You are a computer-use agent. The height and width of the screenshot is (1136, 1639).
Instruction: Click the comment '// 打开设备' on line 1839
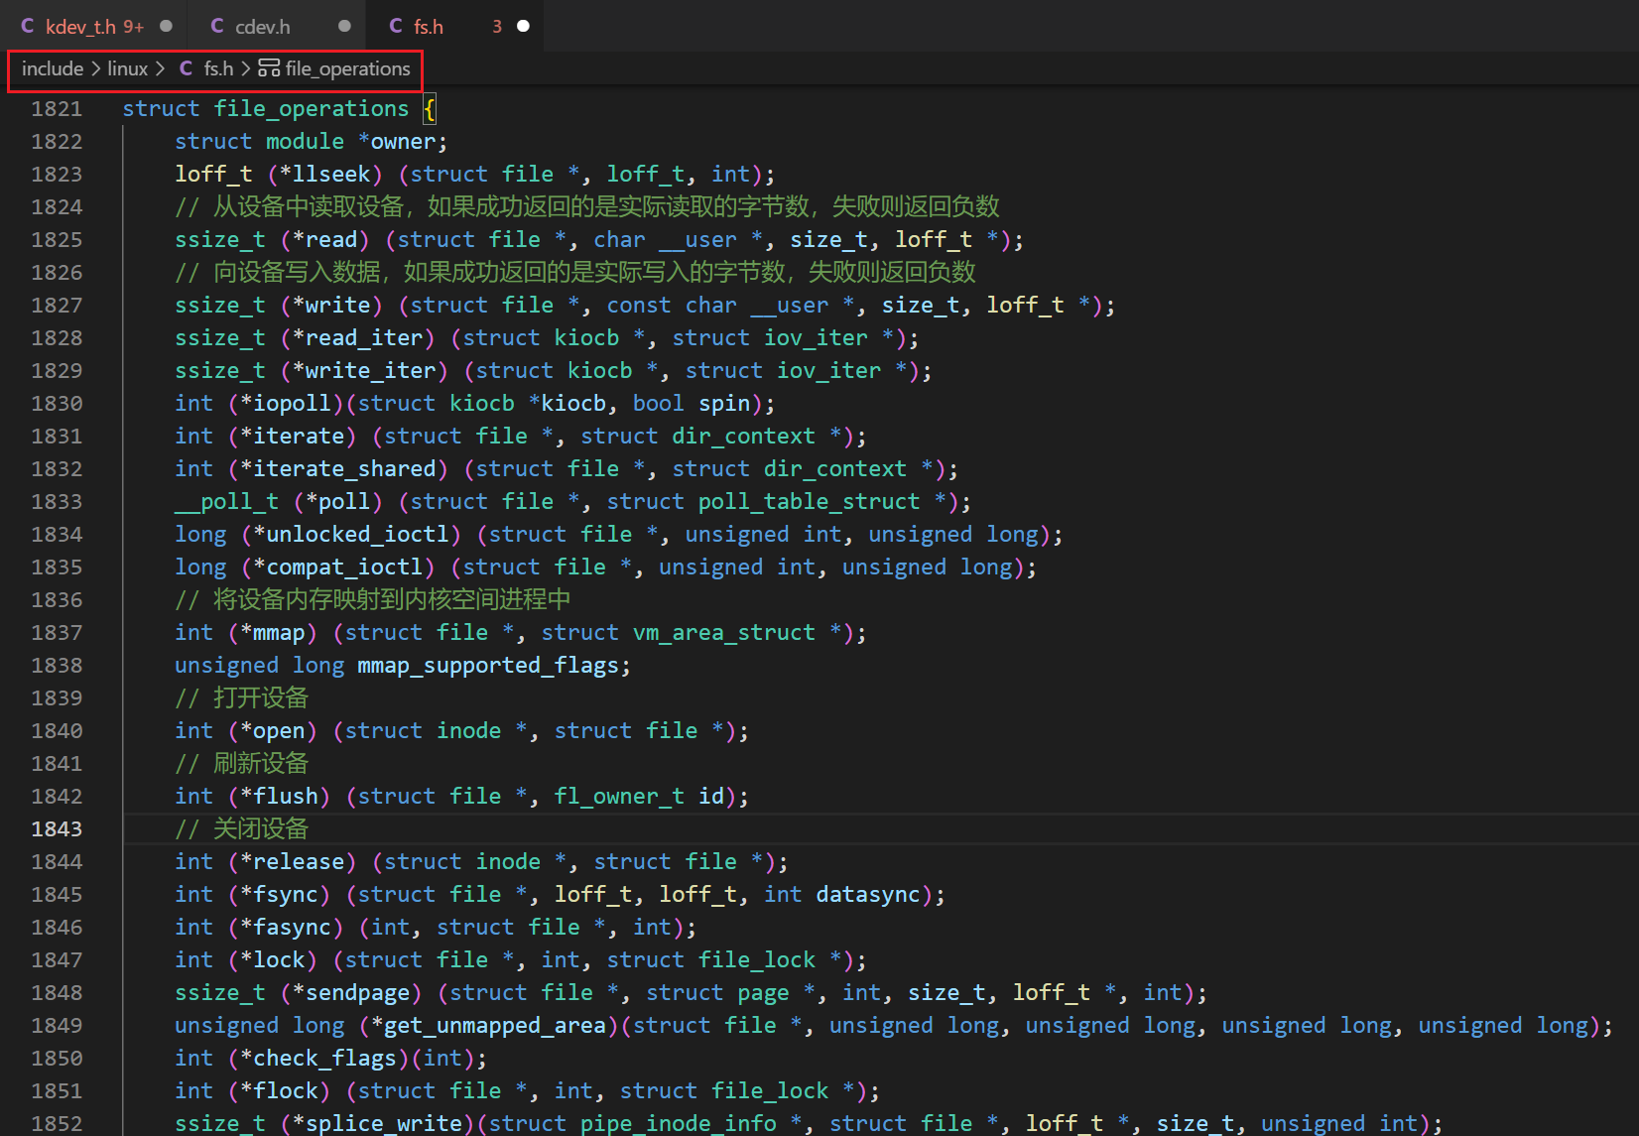pyautogui.click(x=242, y=698)
